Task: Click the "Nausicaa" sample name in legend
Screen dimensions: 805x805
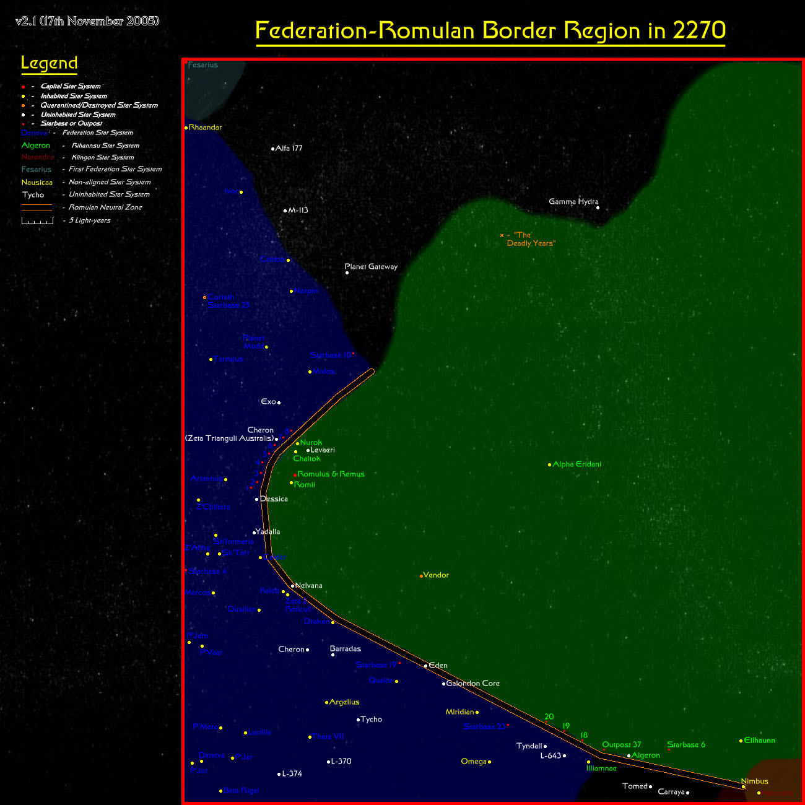Action: point(37,183)
